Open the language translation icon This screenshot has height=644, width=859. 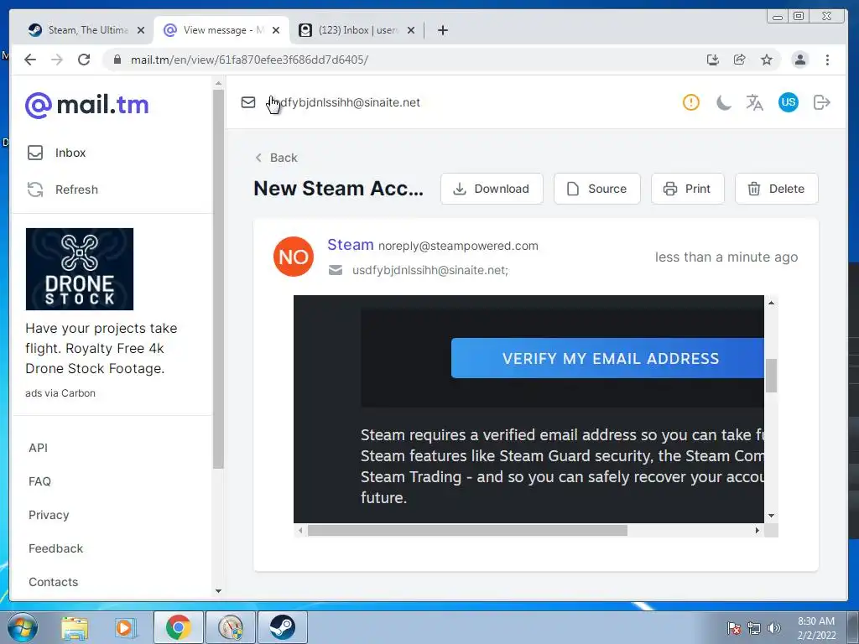(x=754, y=102)
